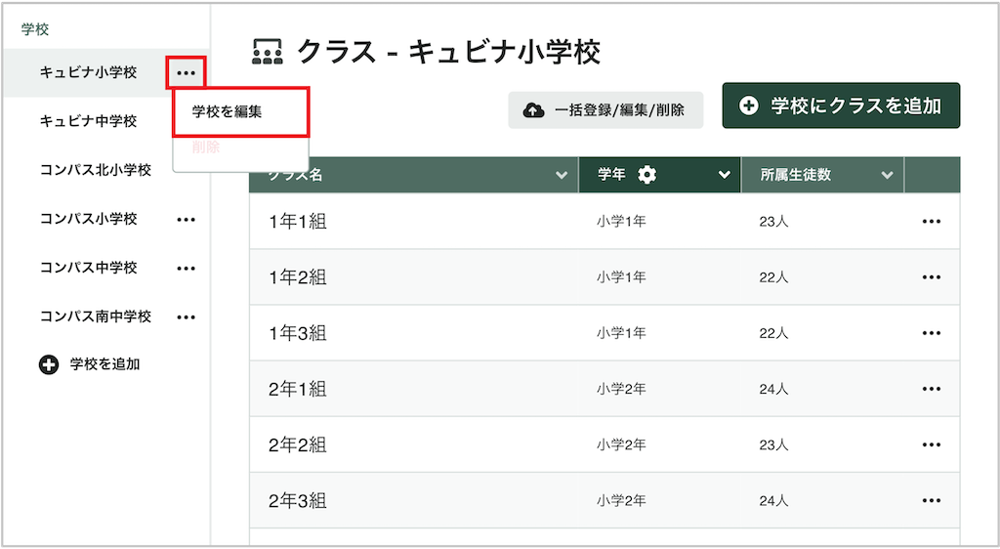The width and height of the screenshot is (1000, 549).
Task: Open the more options for 2年3組
Action: coord(931,500)
